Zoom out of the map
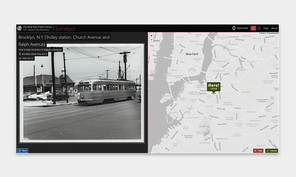The width and height of the screenshot is (296, 177). [x=151, y=40]
